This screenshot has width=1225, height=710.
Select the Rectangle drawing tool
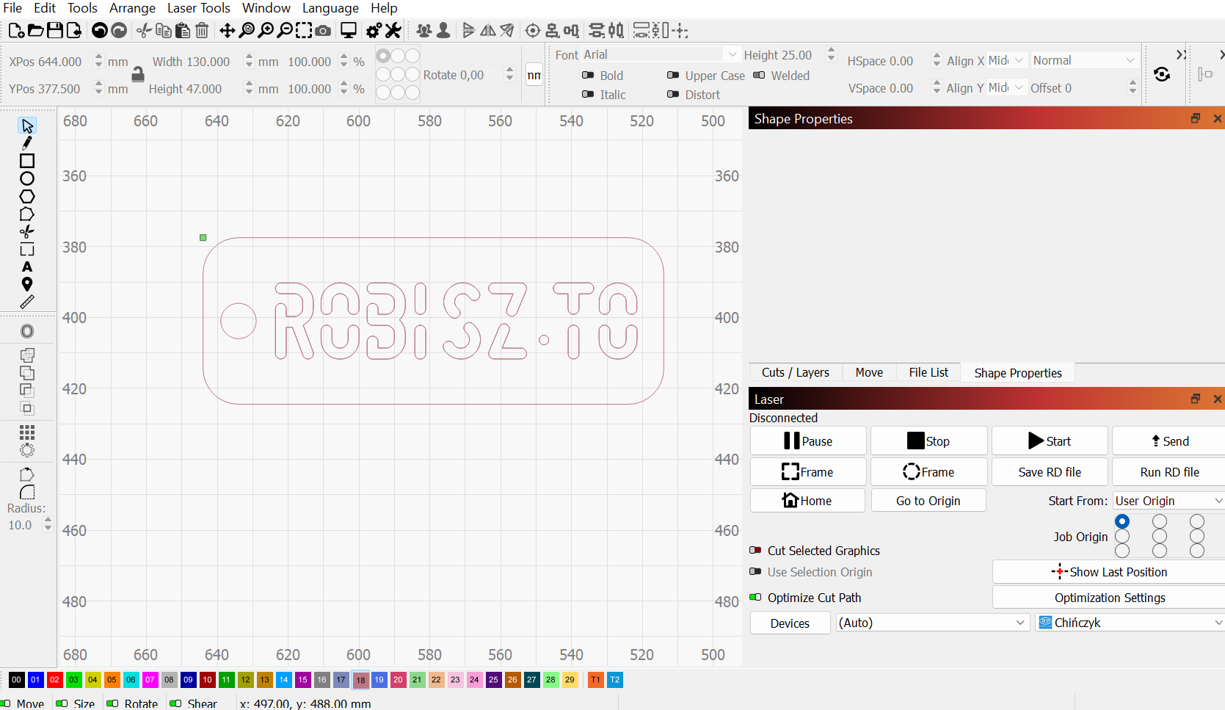pyautogui.click(x=27, y=161)
